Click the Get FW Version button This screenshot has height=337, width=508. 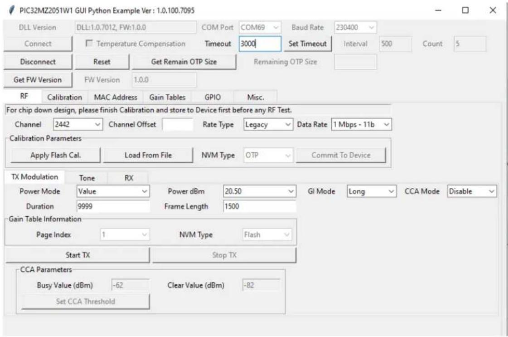point(38,80)
